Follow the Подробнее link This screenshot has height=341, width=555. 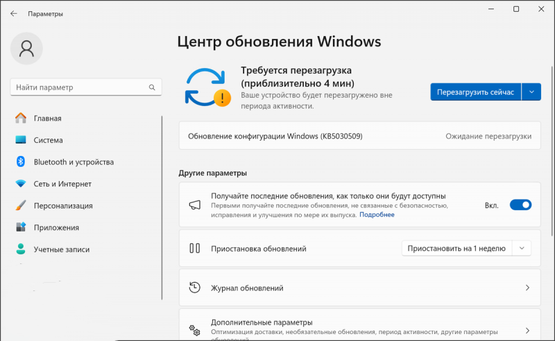[377, 215]
